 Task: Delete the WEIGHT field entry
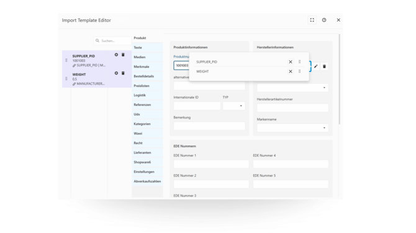(123, 73)
